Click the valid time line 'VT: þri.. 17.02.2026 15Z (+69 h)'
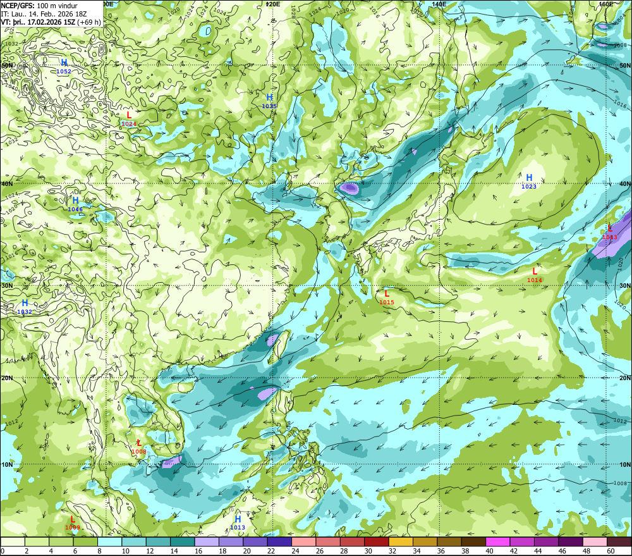The height and width of the screenshot is (556, 632). pyautogui.click(x=51, y=22)
